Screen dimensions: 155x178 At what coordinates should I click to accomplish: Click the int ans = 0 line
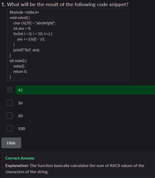pyautogui.click(x=22, y=28)
